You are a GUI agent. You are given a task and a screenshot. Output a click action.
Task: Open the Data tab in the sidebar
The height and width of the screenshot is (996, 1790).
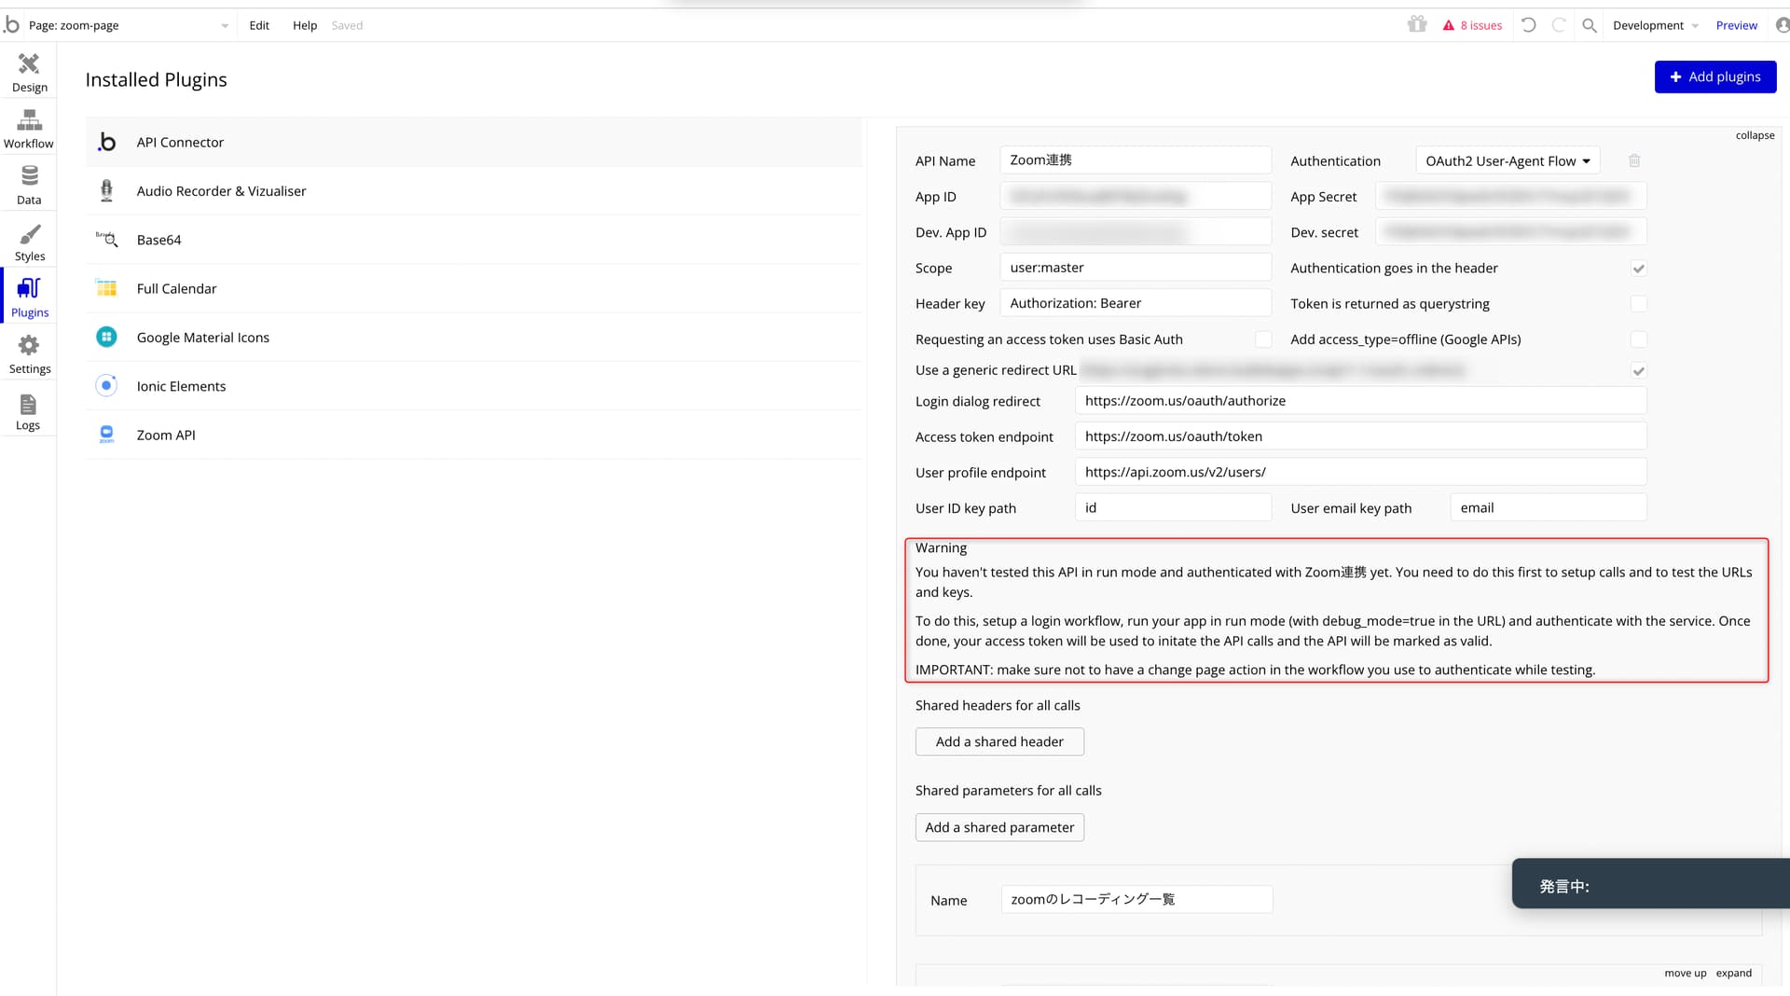coord(29,186)
